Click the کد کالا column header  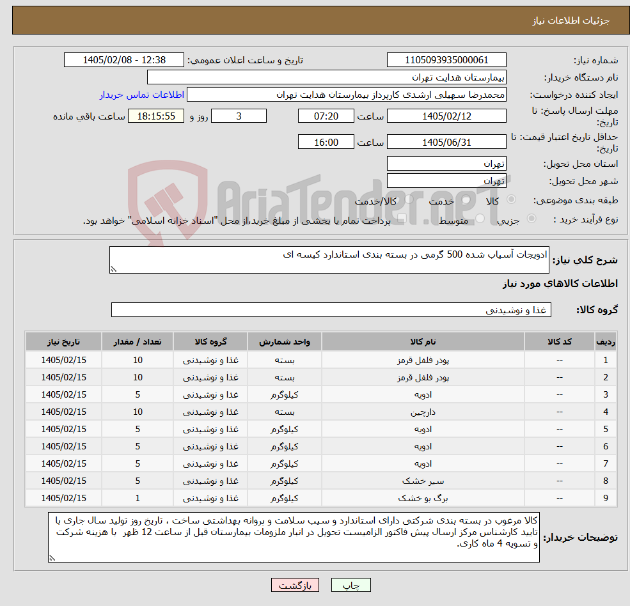pyautogui.click(x=559, y=342)
